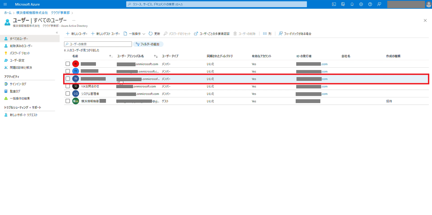Collapse the left navigation with double-chevron
Image resolution: width=432 pixels, height=215 pixels.
(x=57, y=32)
